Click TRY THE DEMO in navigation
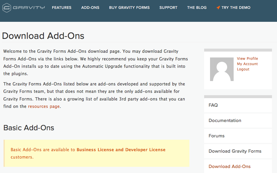The image size is (277, 173). [x=236, y=7]
